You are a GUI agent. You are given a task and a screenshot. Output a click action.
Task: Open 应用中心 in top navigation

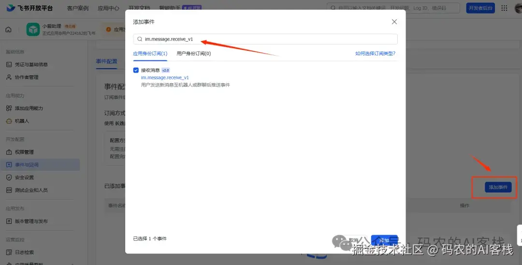click(109, 8)
